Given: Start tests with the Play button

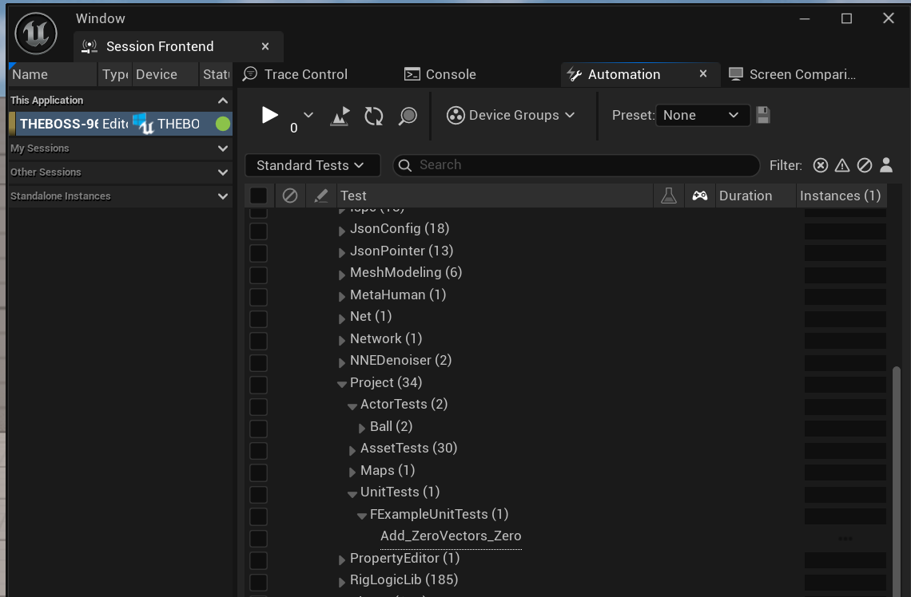Looking at the screenshot, I should pyautogui.click(x=269, y=115).
